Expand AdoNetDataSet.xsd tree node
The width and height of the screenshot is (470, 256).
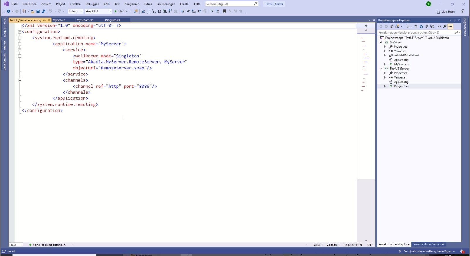385,55
